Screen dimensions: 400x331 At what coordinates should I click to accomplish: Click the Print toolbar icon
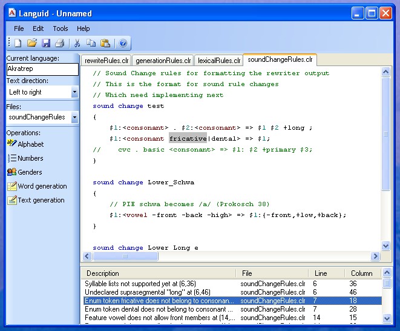(x=60, y=43)
